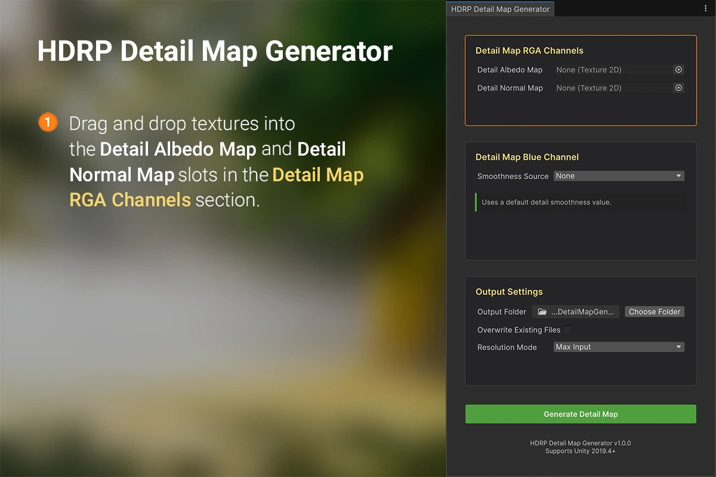The height and width of the screenshot is (477, 716).
Task: Select the Detail Albedo Map texture field
Action: click(x=612, y=70)
